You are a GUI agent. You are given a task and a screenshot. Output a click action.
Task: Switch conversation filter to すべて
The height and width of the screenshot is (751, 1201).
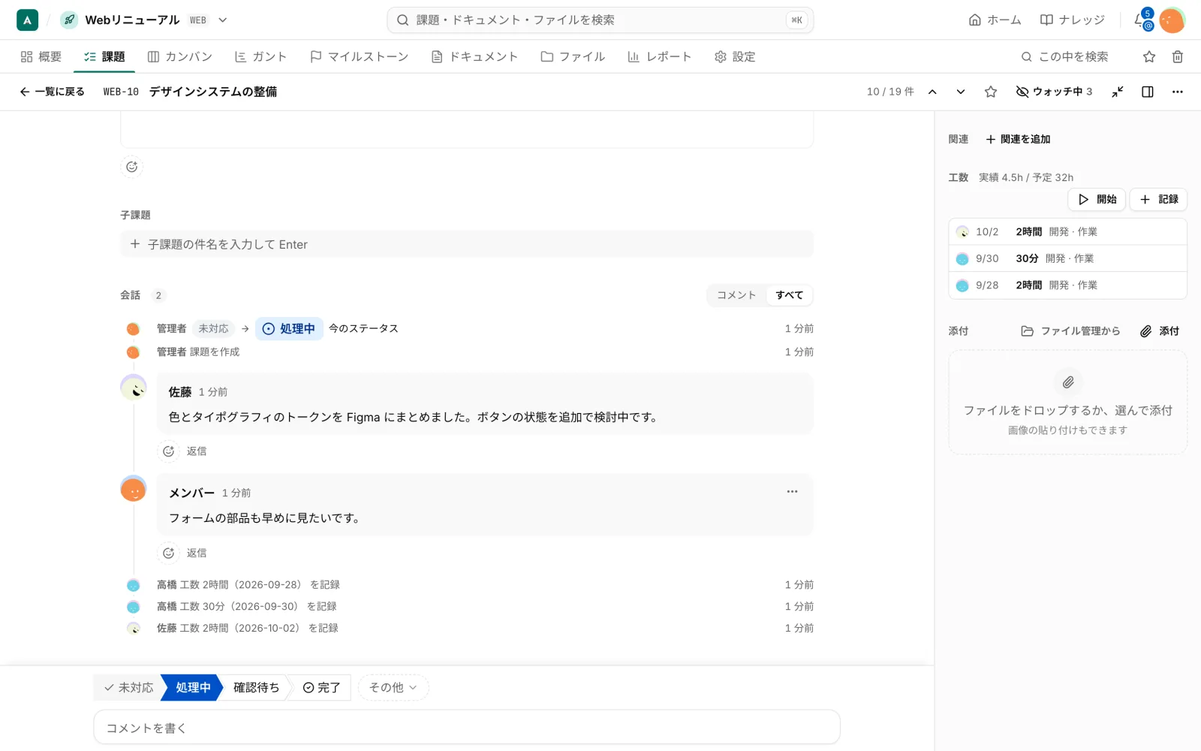(789, 295)
